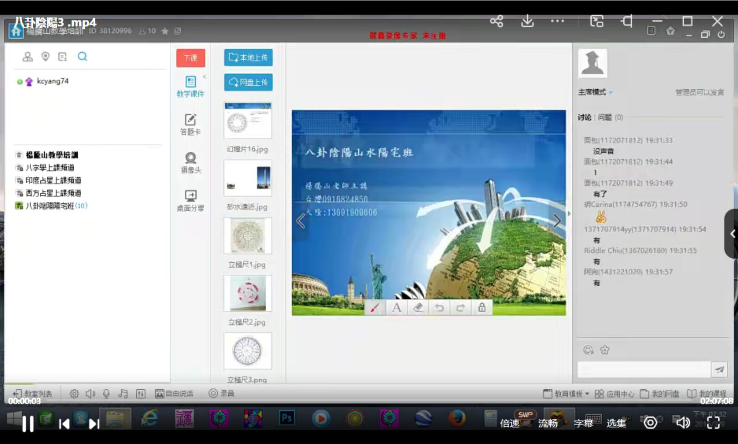Undo the last annotation on slide

439,308
